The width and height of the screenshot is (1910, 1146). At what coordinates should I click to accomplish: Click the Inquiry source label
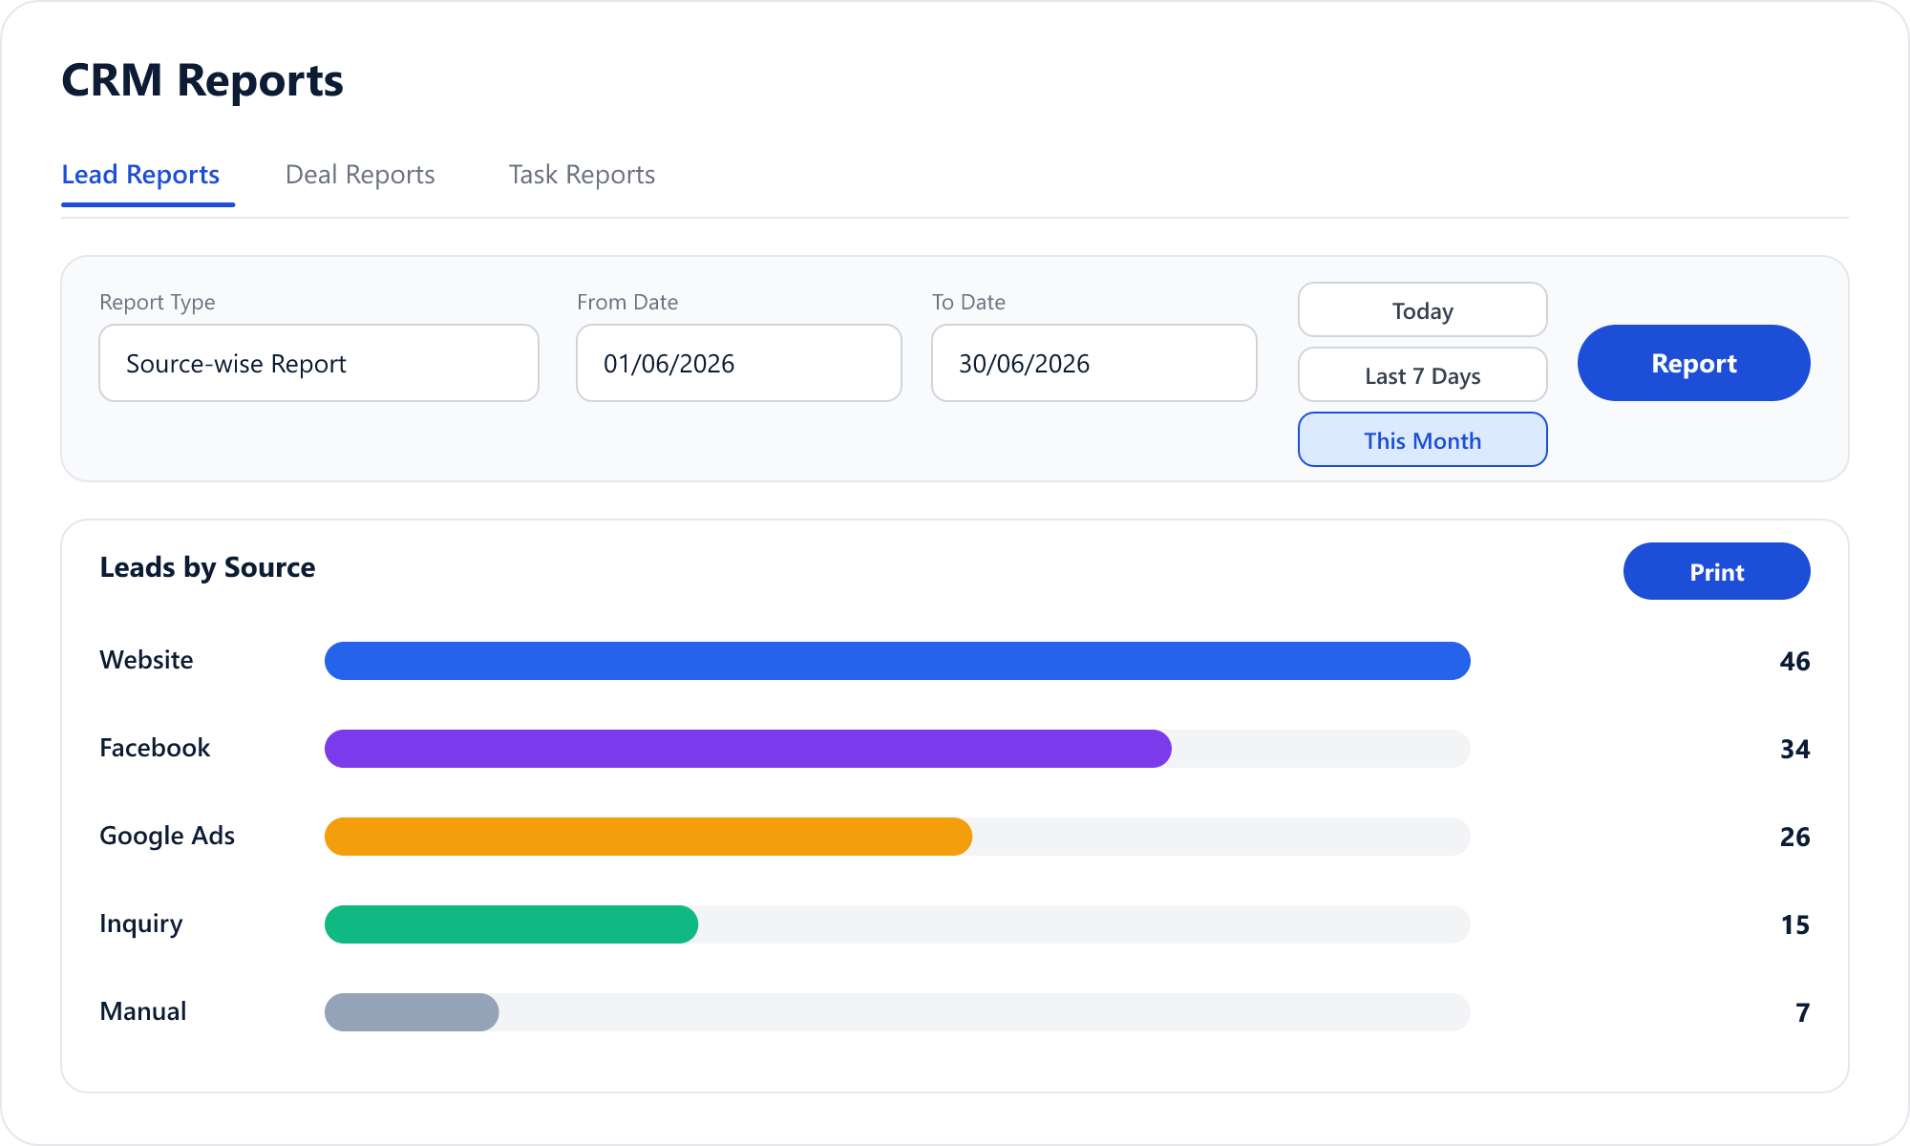[141, 923]
